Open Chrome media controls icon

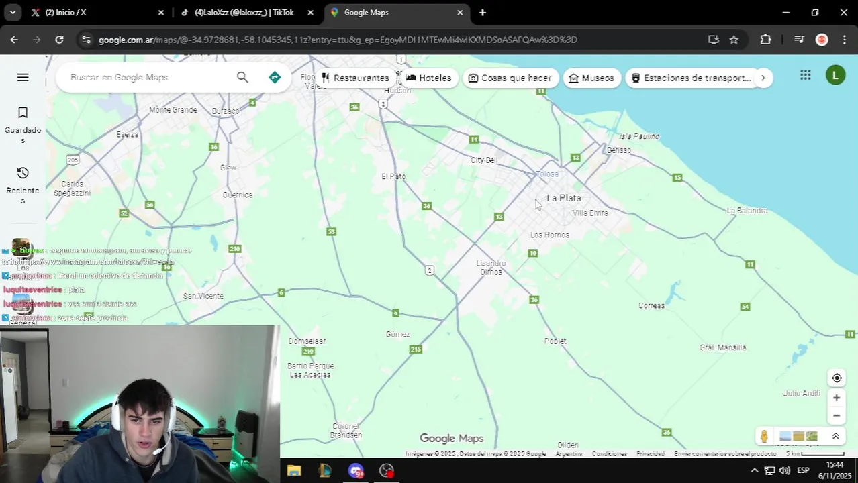tap(799, 40)
